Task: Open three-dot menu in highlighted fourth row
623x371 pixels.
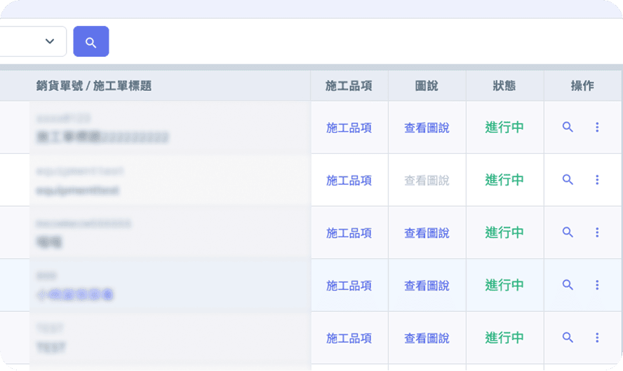Action: coord(597,285)
